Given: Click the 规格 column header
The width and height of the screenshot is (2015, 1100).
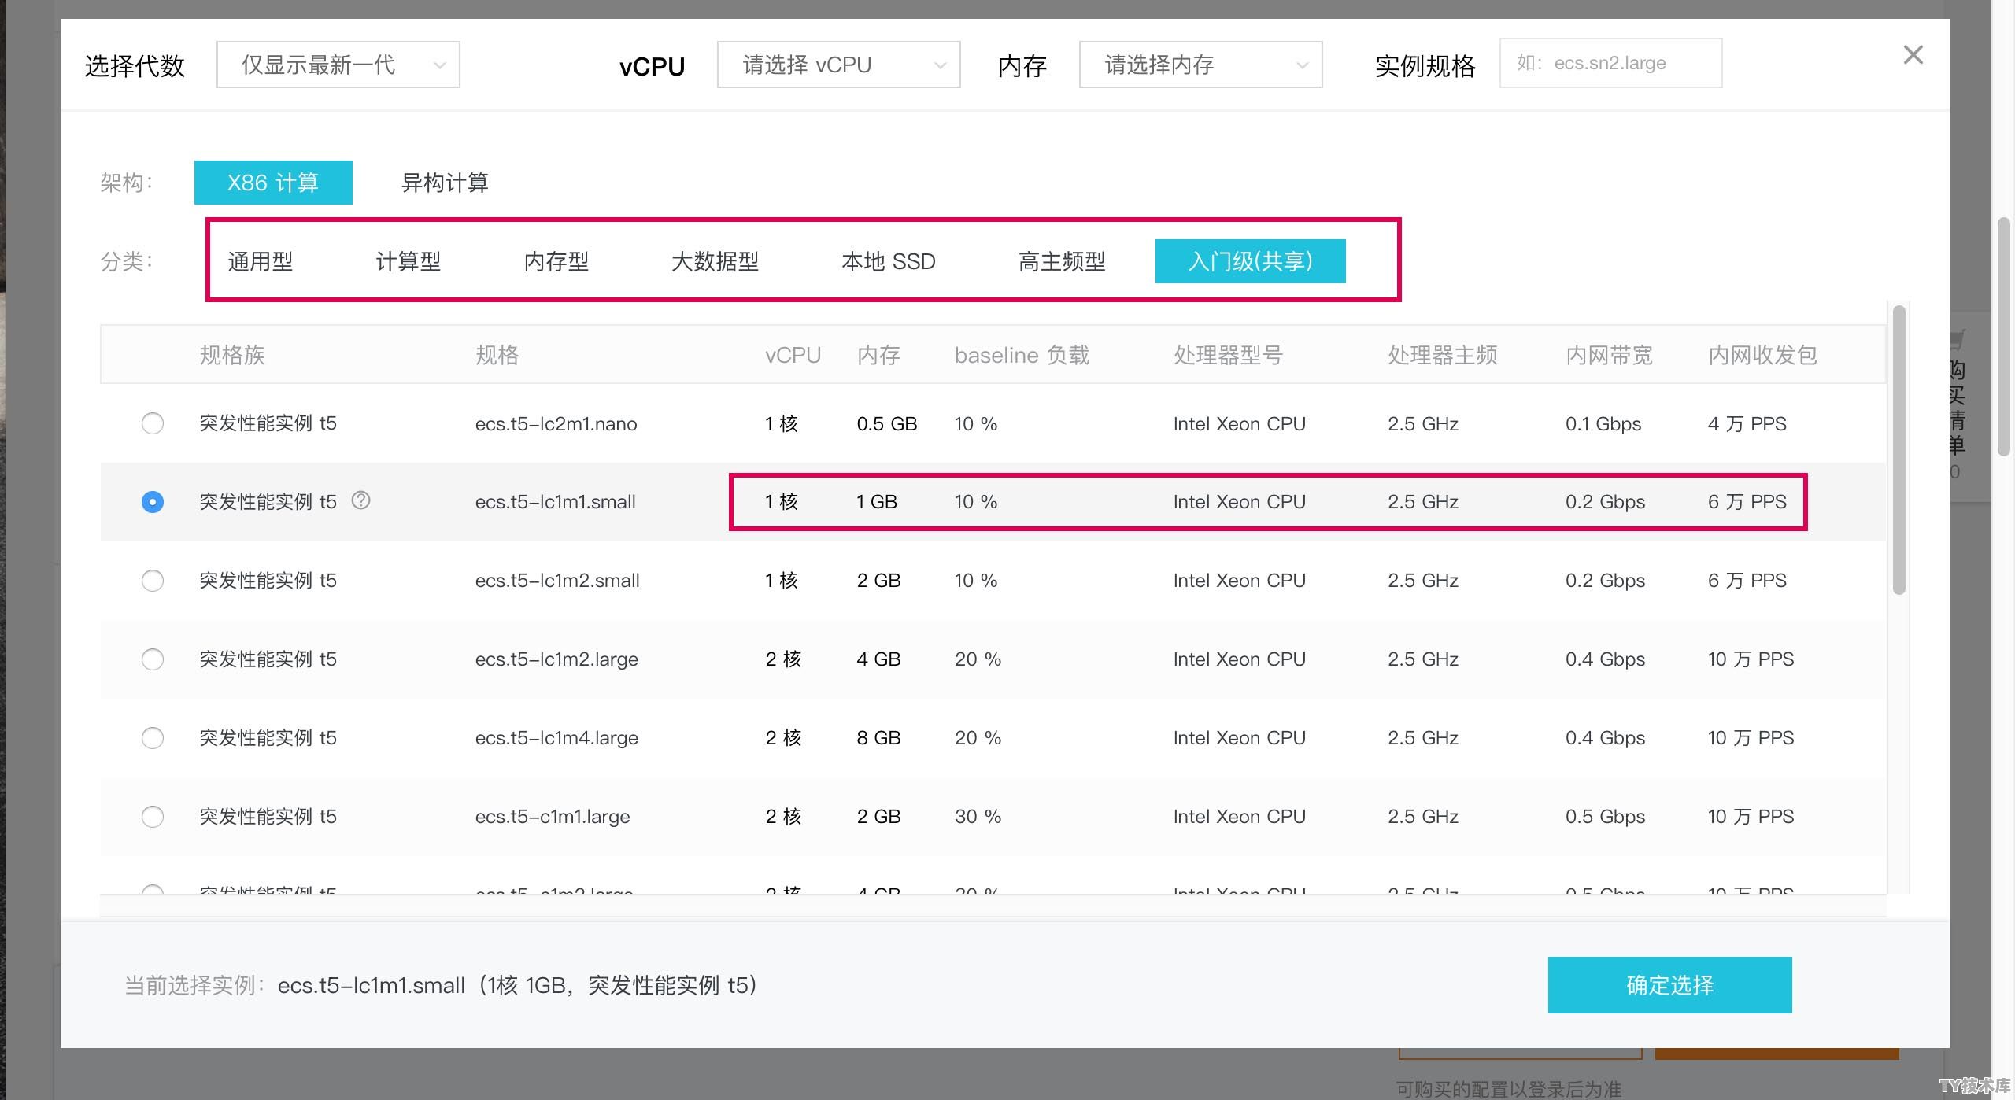Looking at the screenshot, I should click(497, 355).
